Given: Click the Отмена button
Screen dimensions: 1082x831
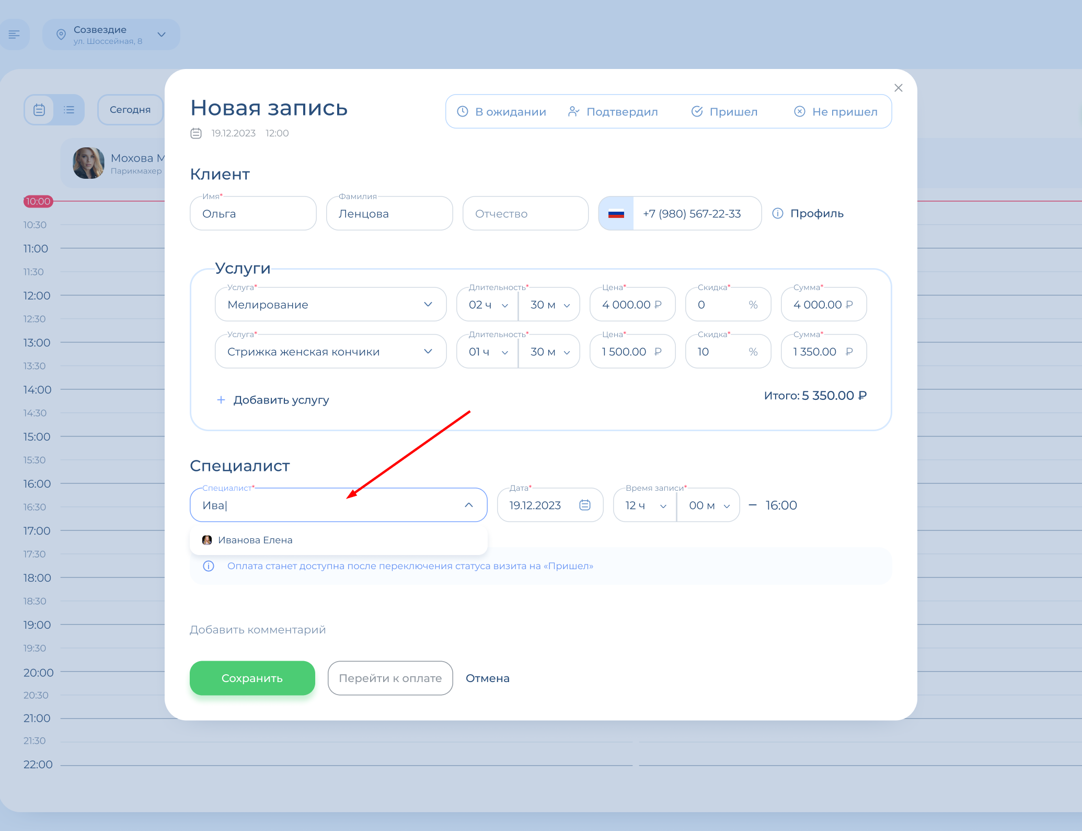Looking at the screenshot, I should pyautogui.click(x=488, y=678).
